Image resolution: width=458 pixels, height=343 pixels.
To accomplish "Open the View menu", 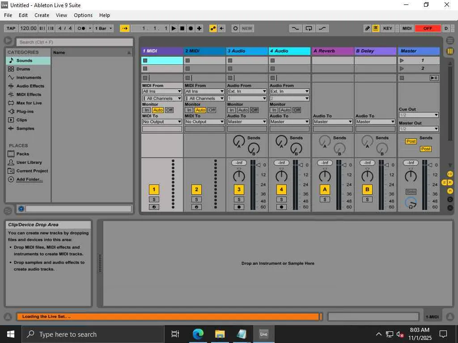I will (x=61, y=15).
